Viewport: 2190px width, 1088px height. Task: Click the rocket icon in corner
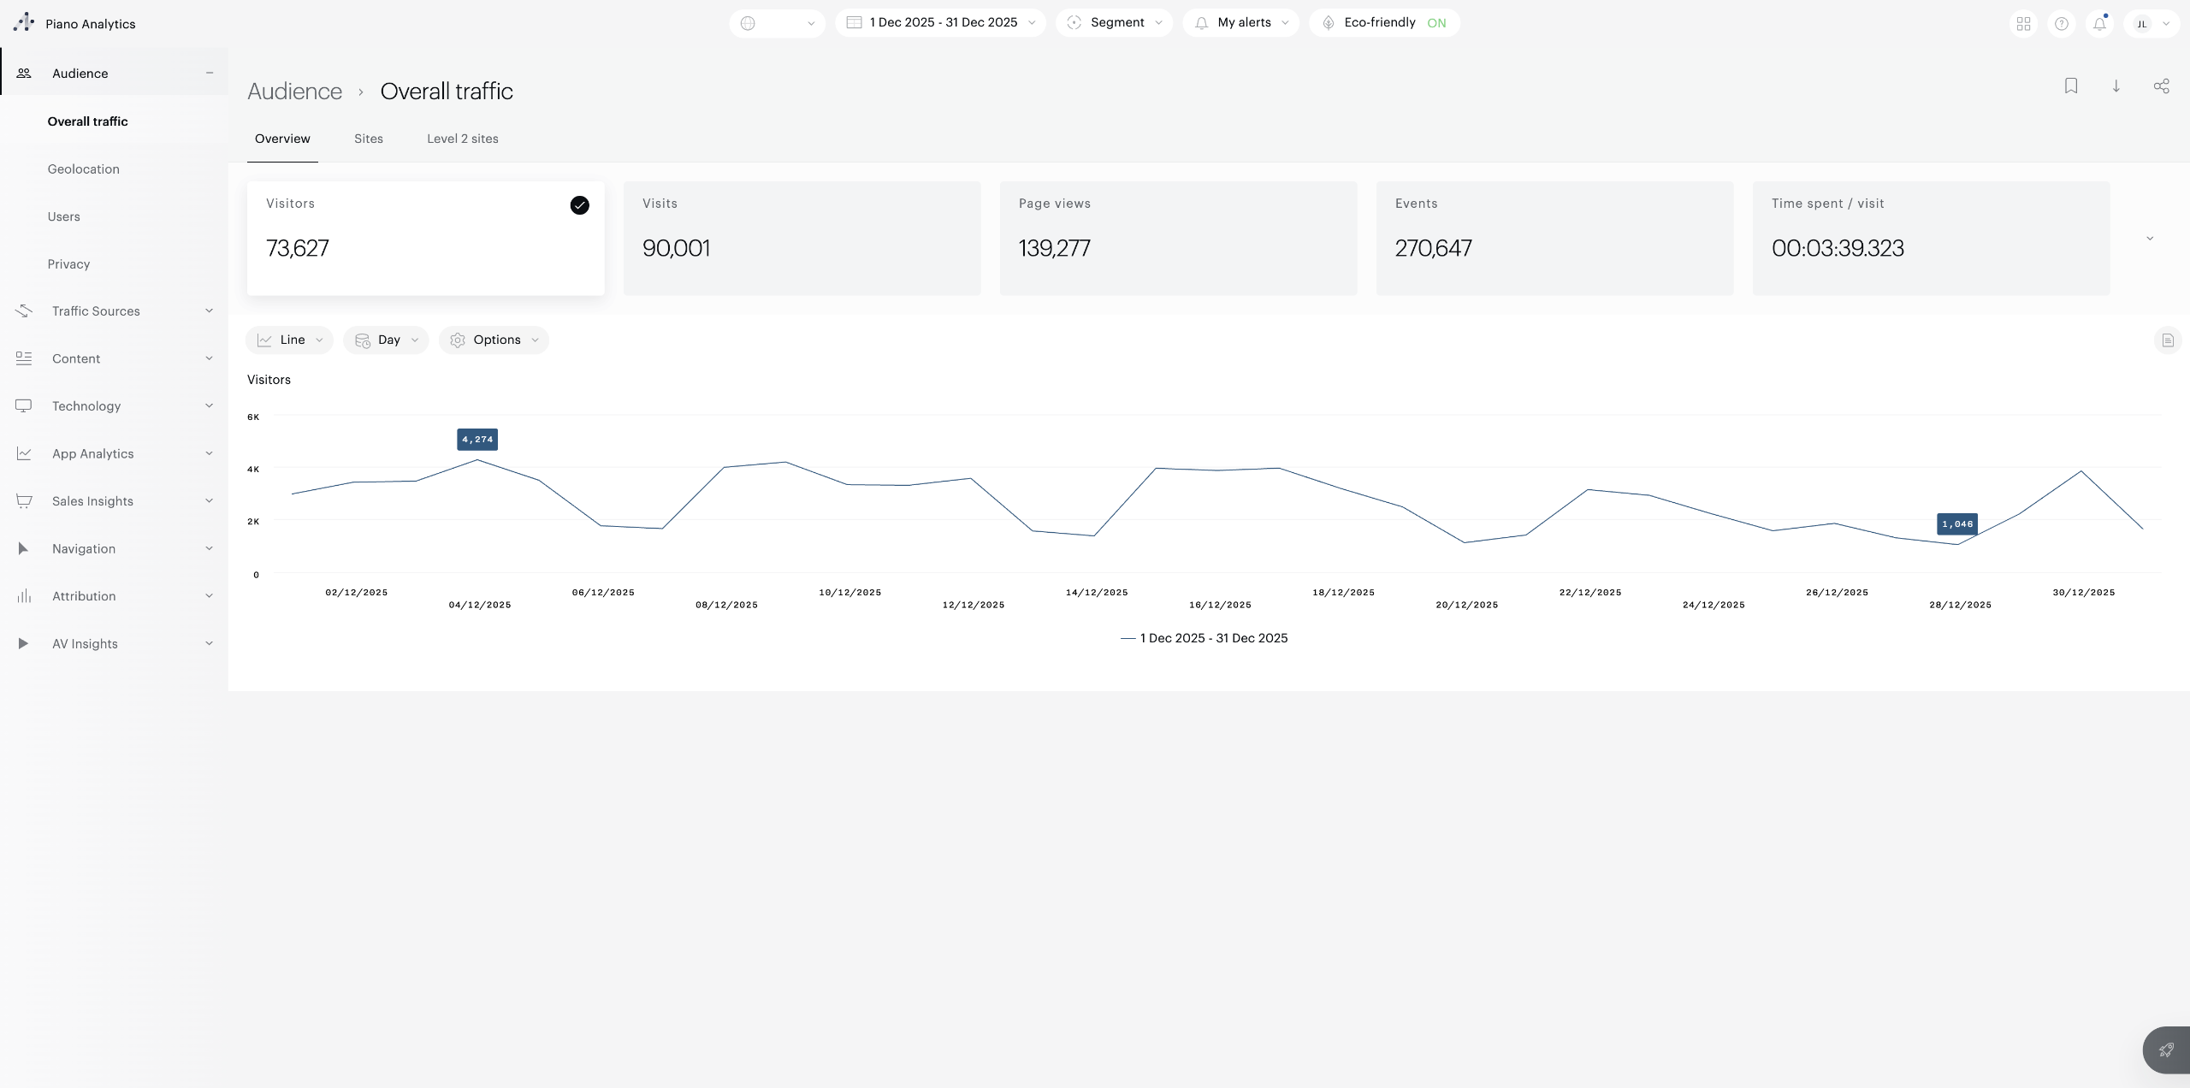point(2165,1050)
